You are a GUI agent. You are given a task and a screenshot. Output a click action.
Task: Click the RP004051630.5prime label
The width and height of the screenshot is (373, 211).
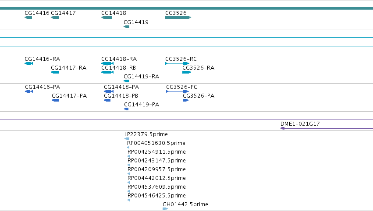[156, 143]
